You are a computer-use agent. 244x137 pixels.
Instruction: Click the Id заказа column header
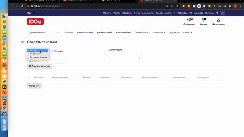[38, 78]
